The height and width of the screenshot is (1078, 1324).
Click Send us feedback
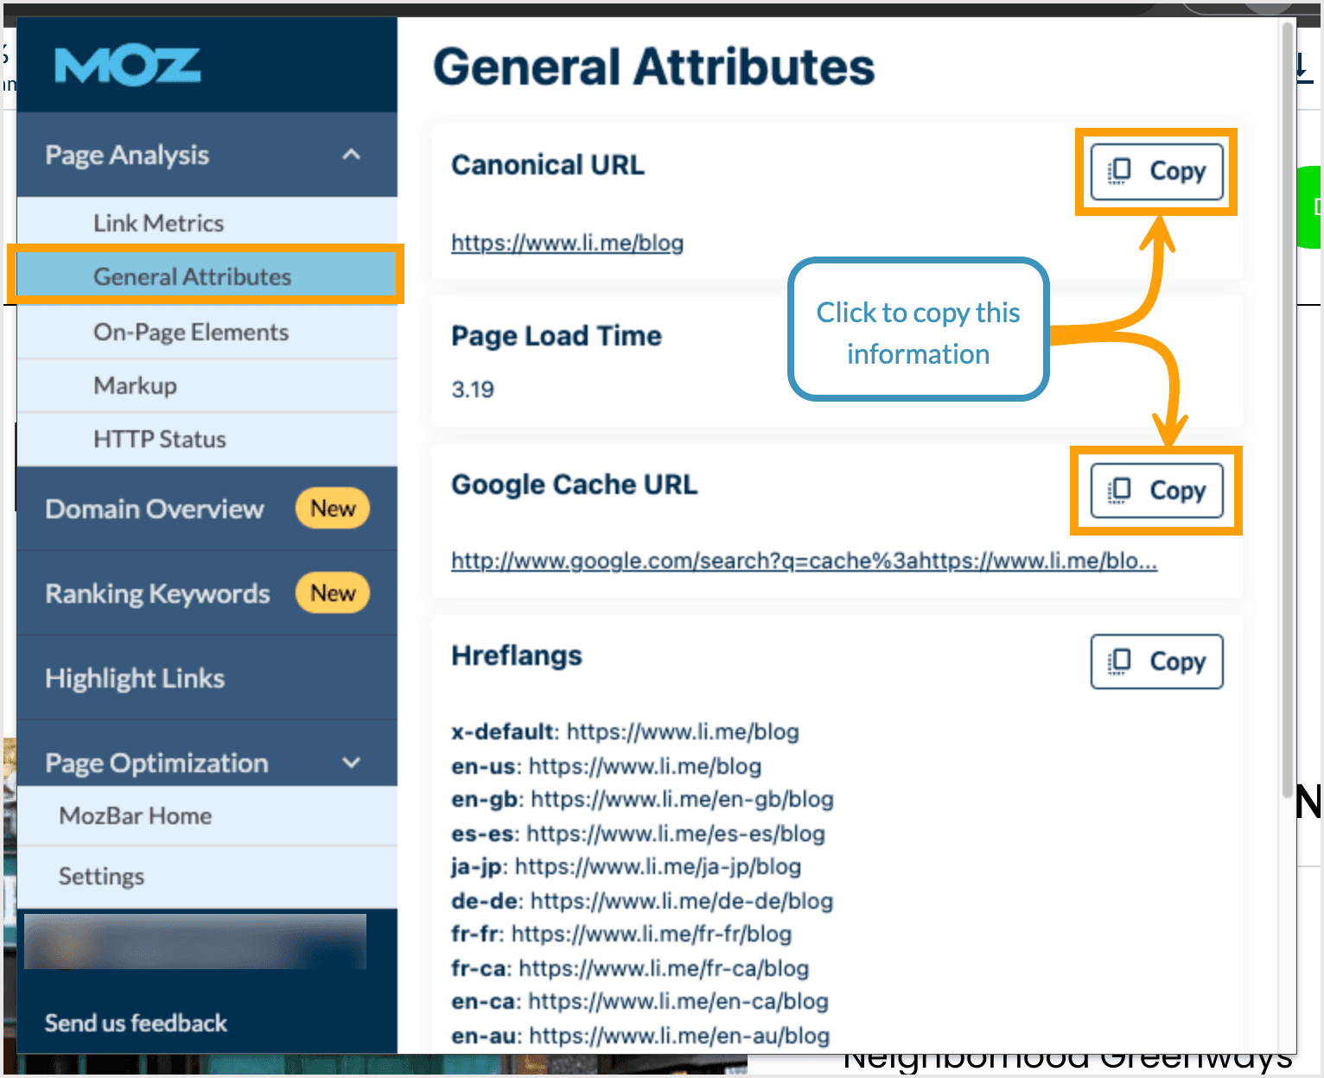[x=136, y=1023]
